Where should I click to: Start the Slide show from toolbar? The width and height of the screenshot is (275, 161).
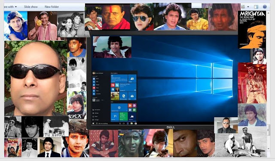(31, 7)
